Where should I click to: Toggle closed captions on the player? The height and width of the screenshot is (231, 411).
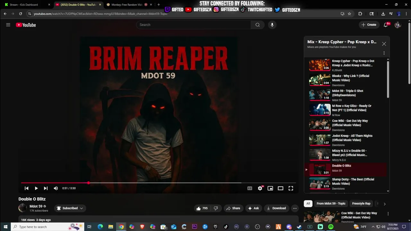coord(249,188)
